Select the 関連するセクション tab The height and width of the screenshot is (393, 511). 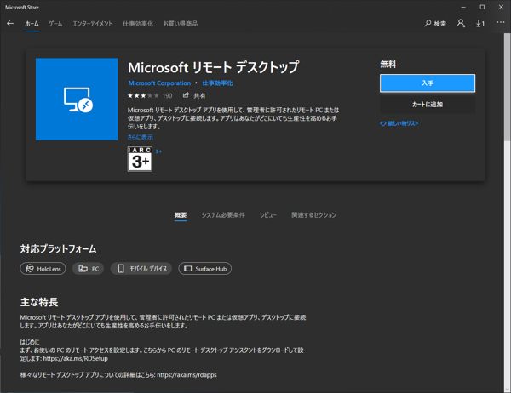pyautogui.click(x=313, y=215)
